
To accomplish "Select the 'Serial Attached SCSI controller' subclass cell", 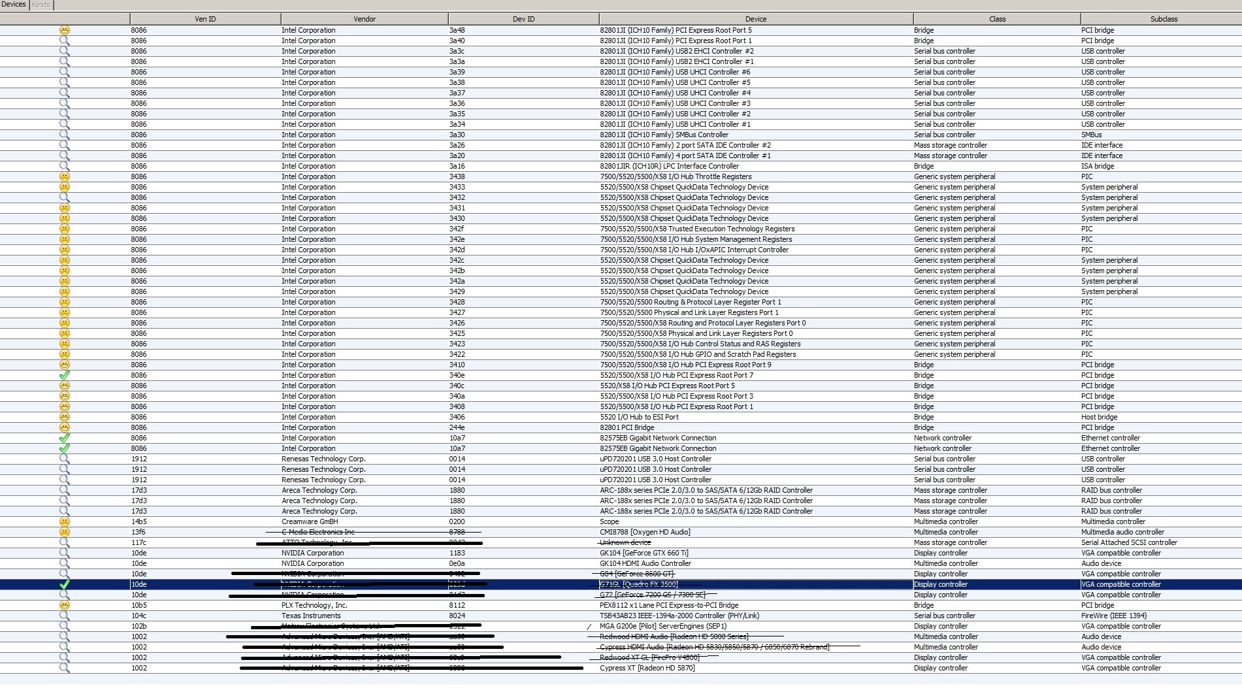I will (x=1161, y=542).
